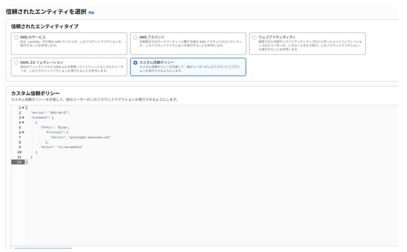Click the closing brace on line 12
This screenshot has width=407, height=252.
tap(27, 162)
